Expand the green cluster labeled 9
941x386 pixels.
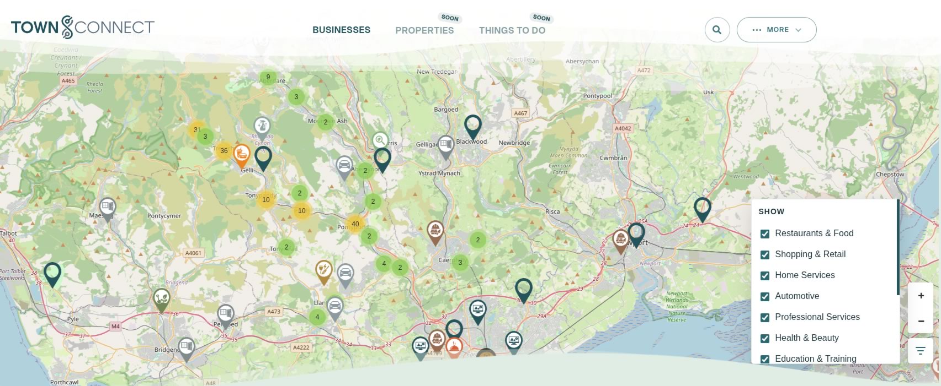click(268, 77)
